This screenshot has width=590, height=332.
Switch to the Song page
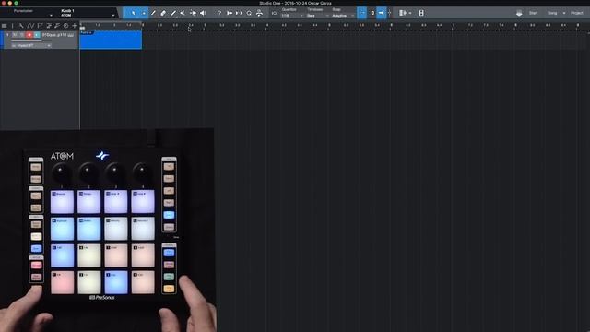(x=552, y=13)
